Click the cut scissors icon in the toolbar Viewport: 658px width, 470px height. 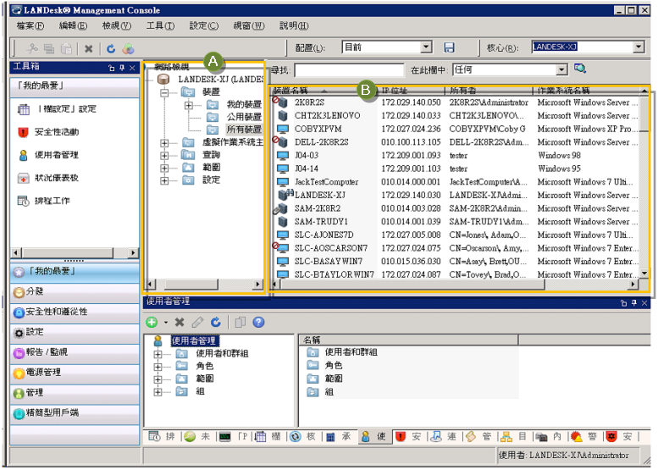point(32,48)
